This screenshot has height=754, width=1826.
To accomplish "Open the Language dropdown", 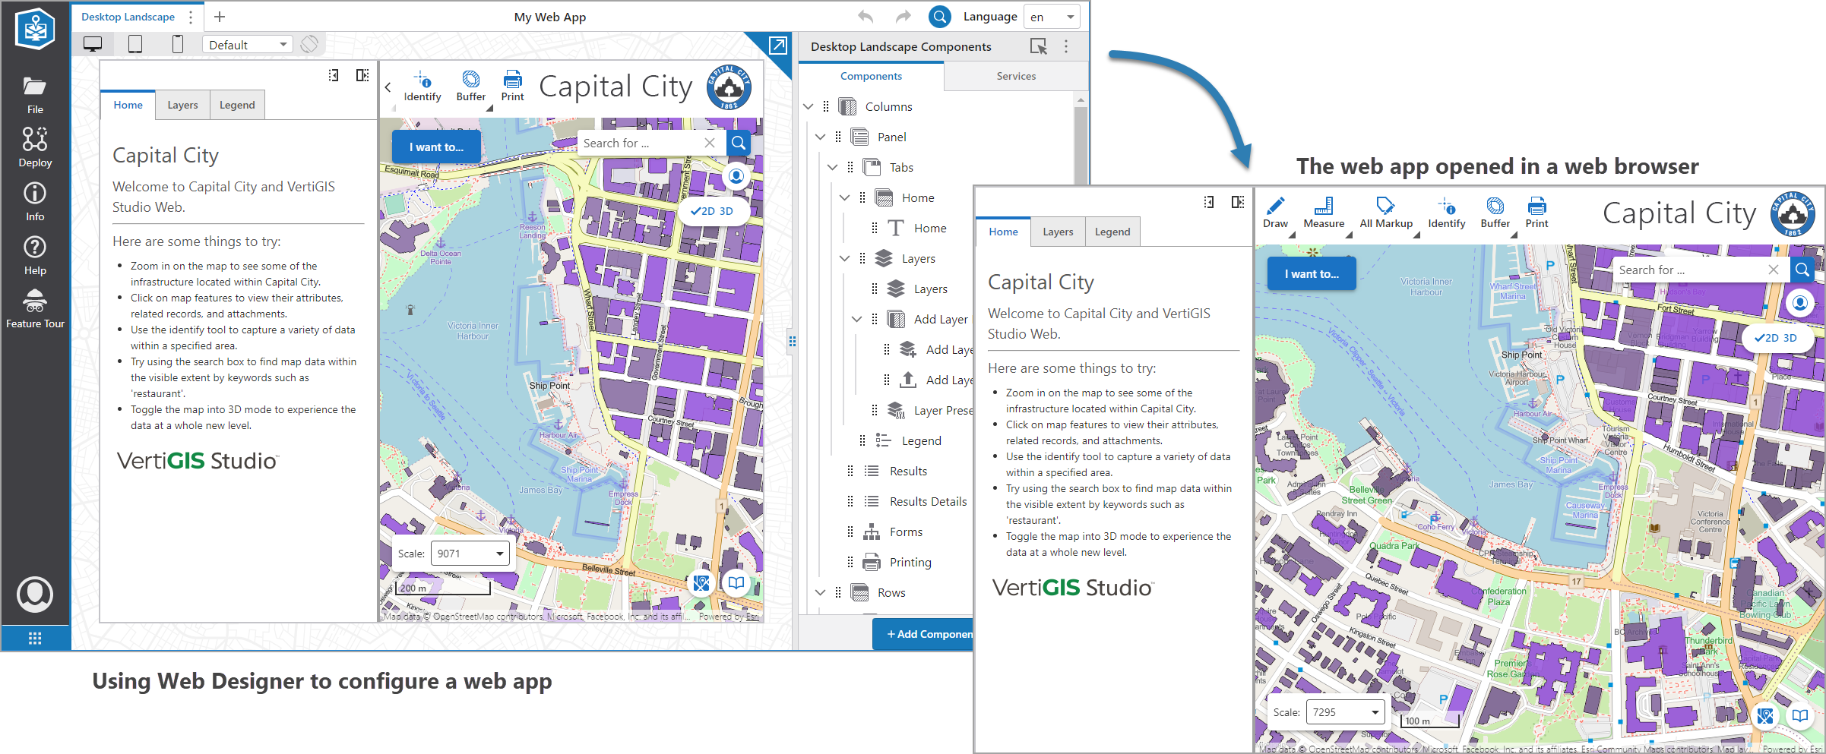I will 1052,17.
